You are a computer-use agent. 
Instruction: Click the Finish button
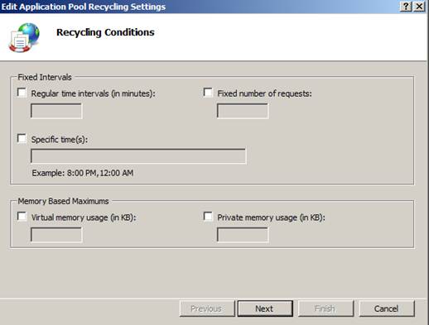(325, 308)
